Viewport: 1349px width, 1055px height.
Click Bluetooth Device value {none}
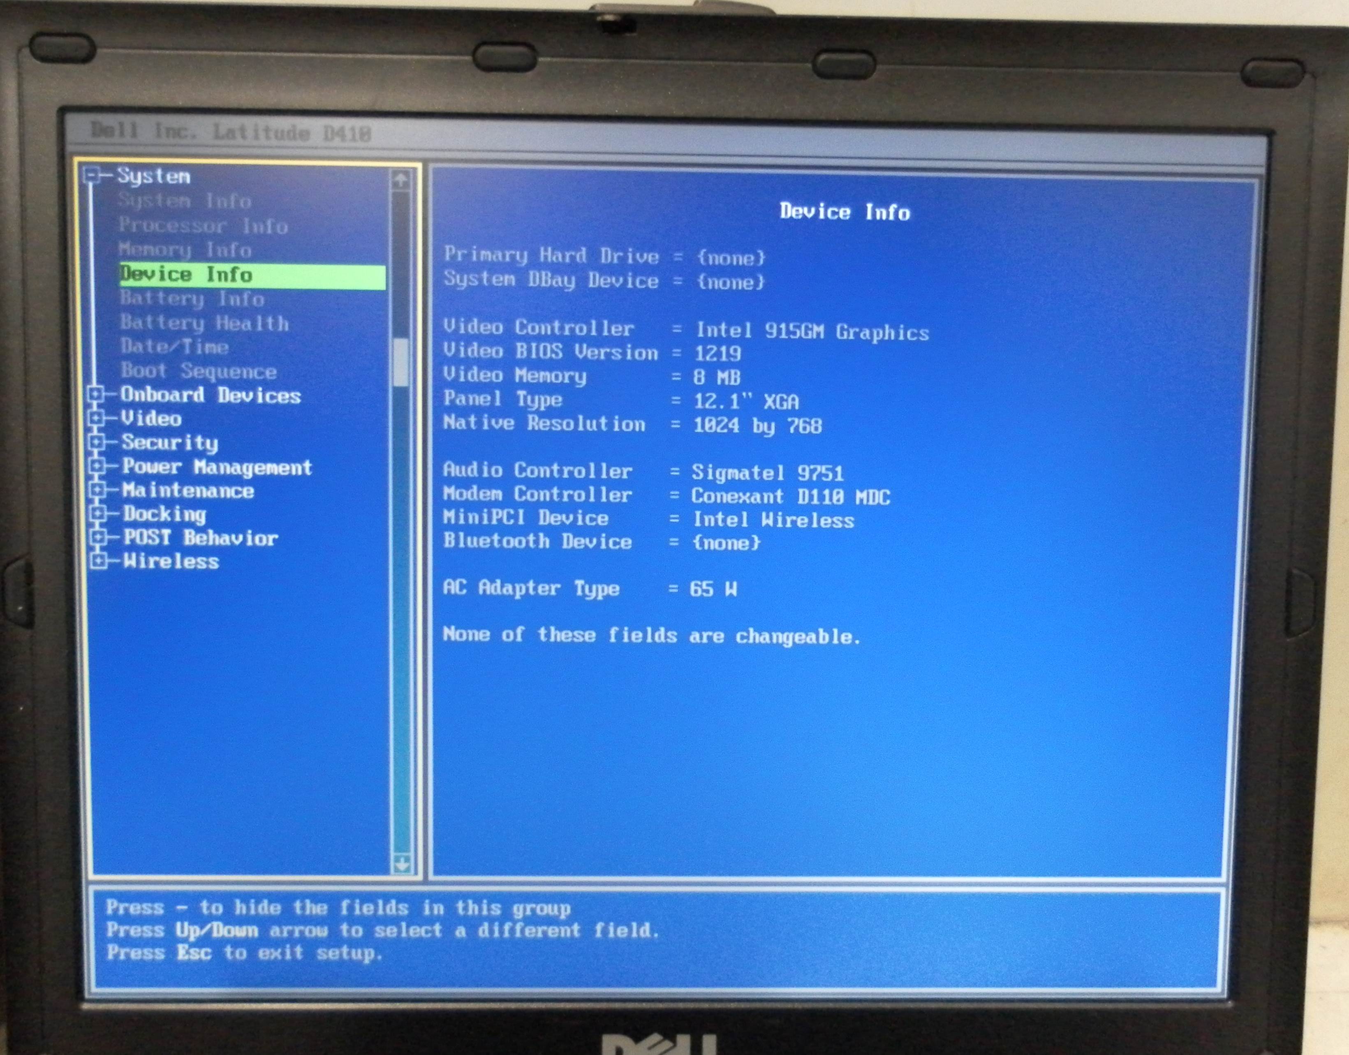727,544
